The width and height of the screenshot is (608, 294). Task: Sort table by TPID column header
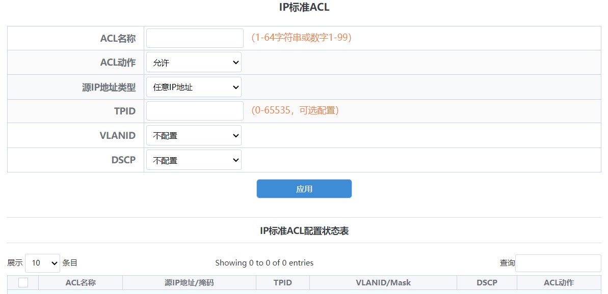click(283, 283)
